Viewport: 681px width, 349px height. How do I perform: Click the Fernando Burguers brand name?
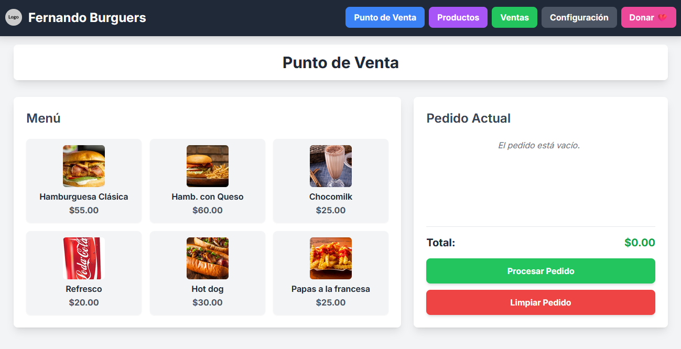click(x=88, y=17)
